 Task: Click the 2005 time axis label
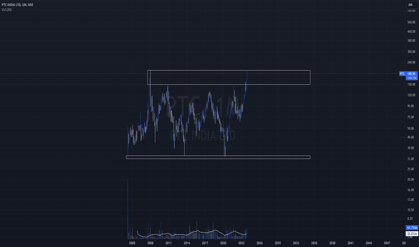tap(132, 243)
